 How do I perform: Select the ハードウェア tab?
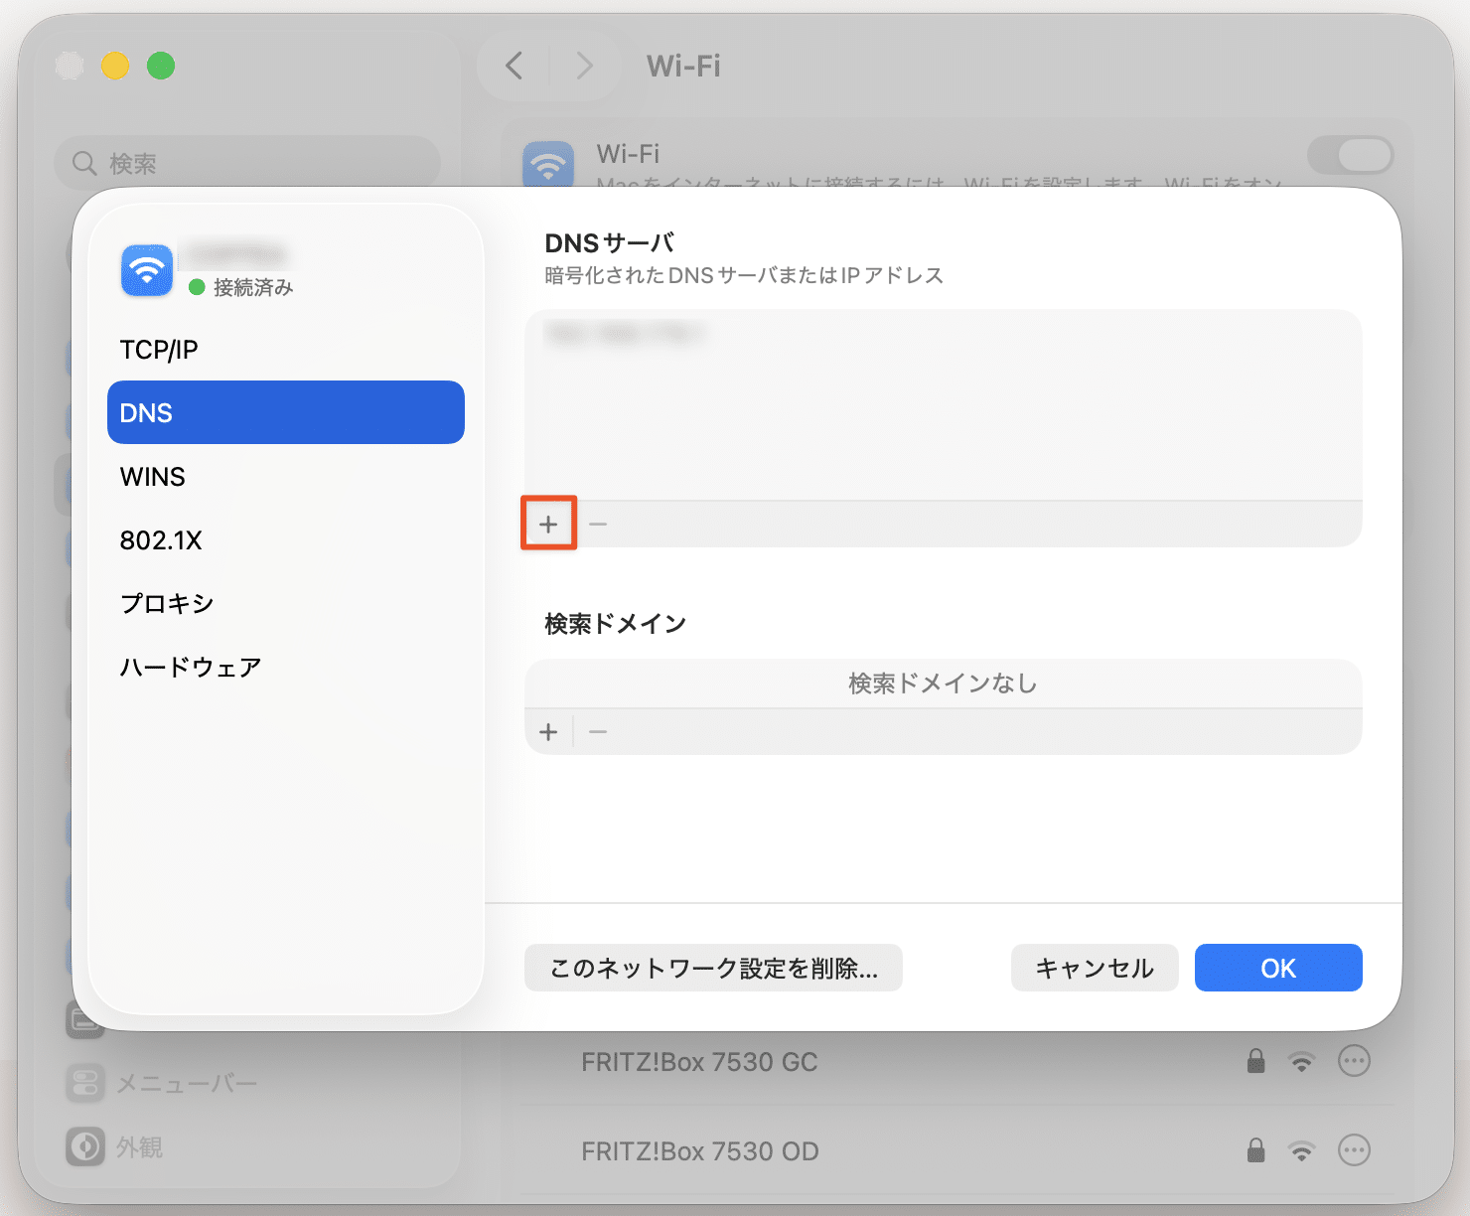[x=286, y=668]
